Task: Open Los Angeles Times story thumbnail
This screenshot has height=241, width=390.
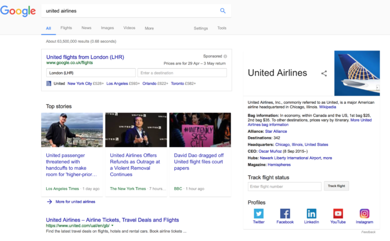Action: 72,130
